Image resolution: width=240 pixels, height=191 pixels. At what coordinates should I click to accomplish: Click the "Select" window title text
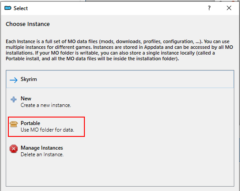coord(21,8)
